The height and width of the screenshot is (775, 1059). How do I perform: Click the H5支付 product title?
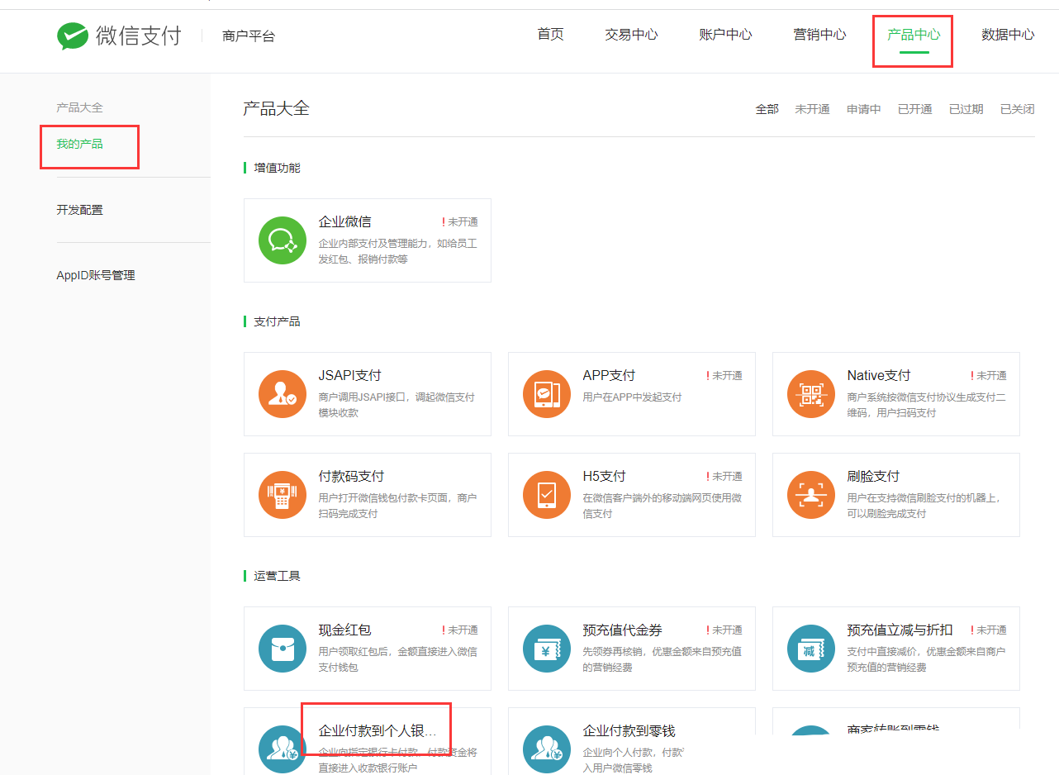point(605,477)
